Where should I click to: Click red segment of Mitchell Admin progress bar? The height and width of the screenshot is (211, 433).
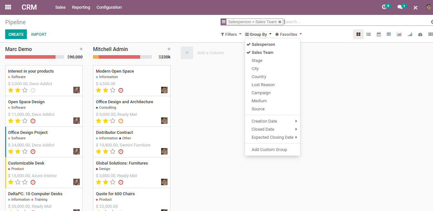click(119, 57)
